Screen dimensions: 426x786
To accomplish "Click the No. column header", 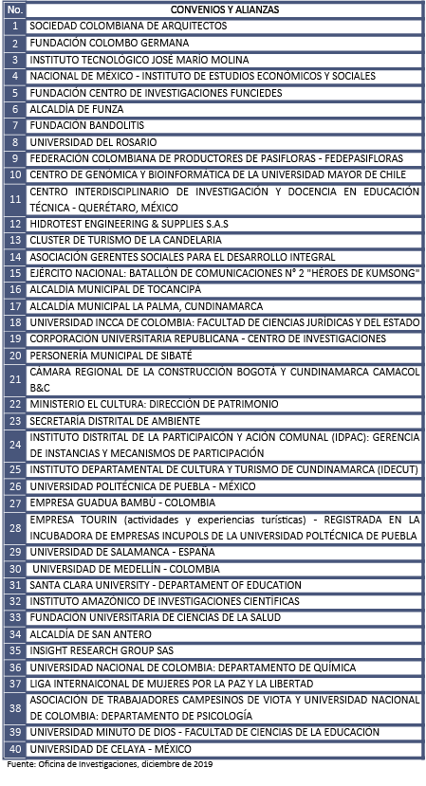I will pos(15,9).
